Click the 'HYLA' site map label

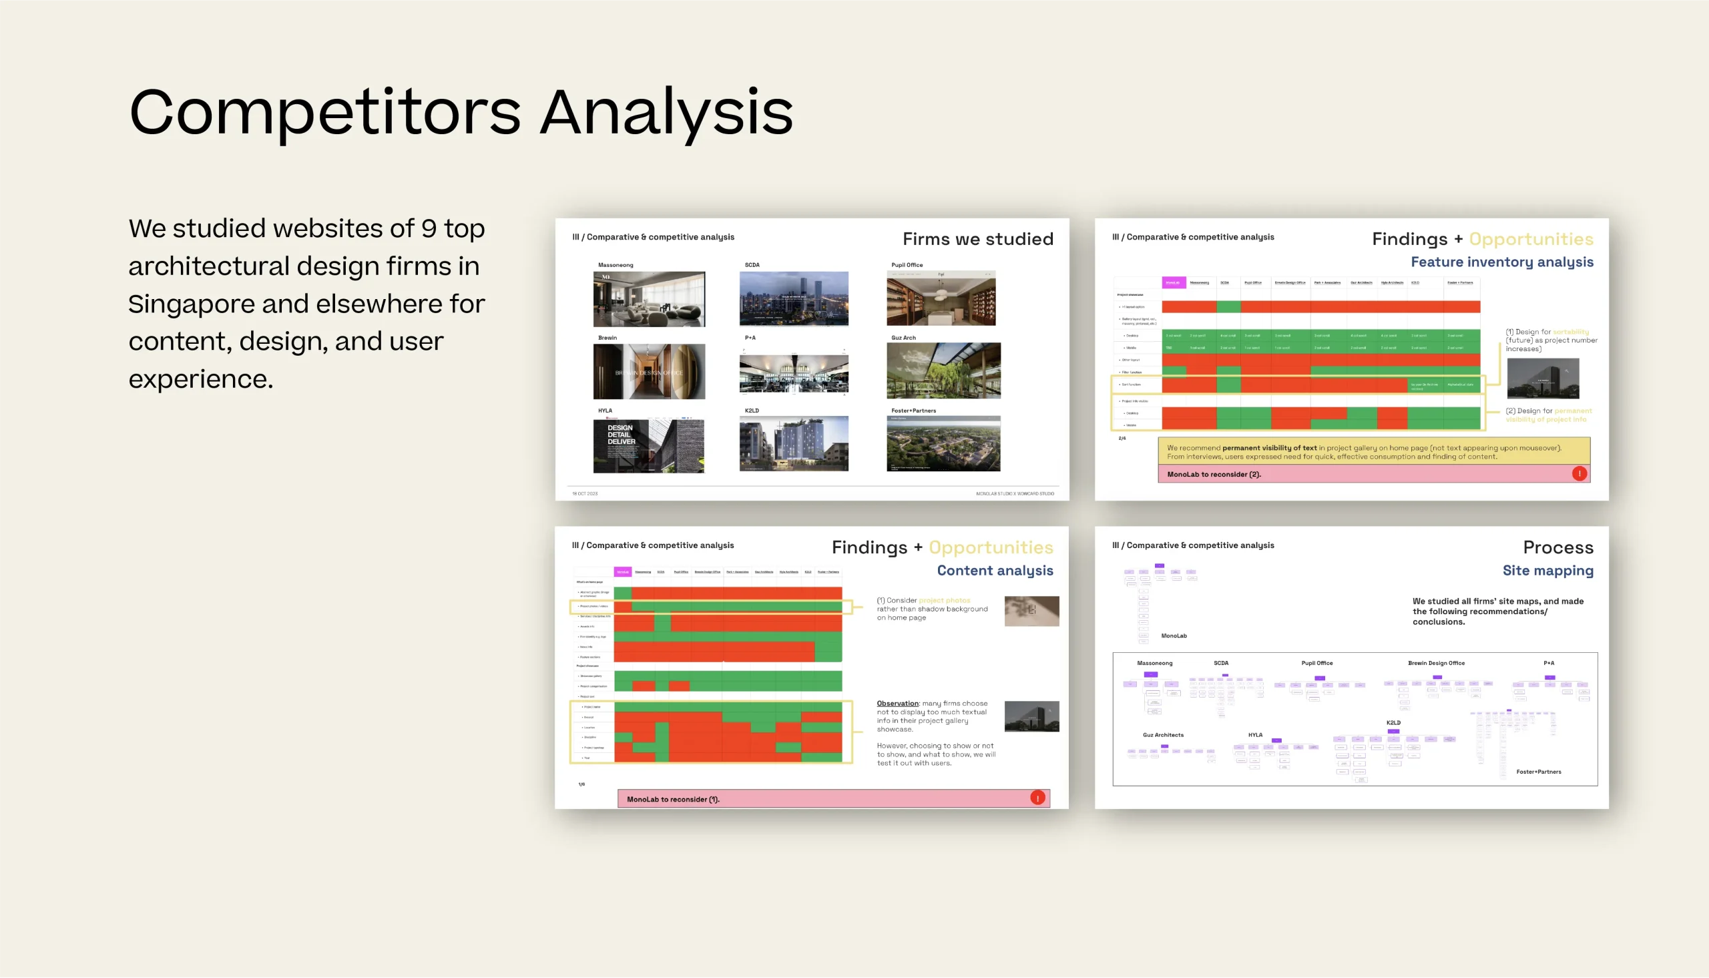(x=1254, y=735)
